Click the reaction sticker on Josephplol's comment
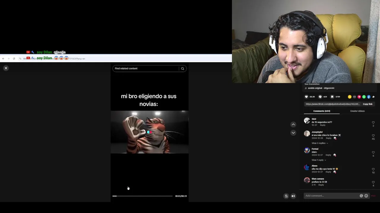Image resolution: width=380 pixels, height=213 pixels. 335,138
